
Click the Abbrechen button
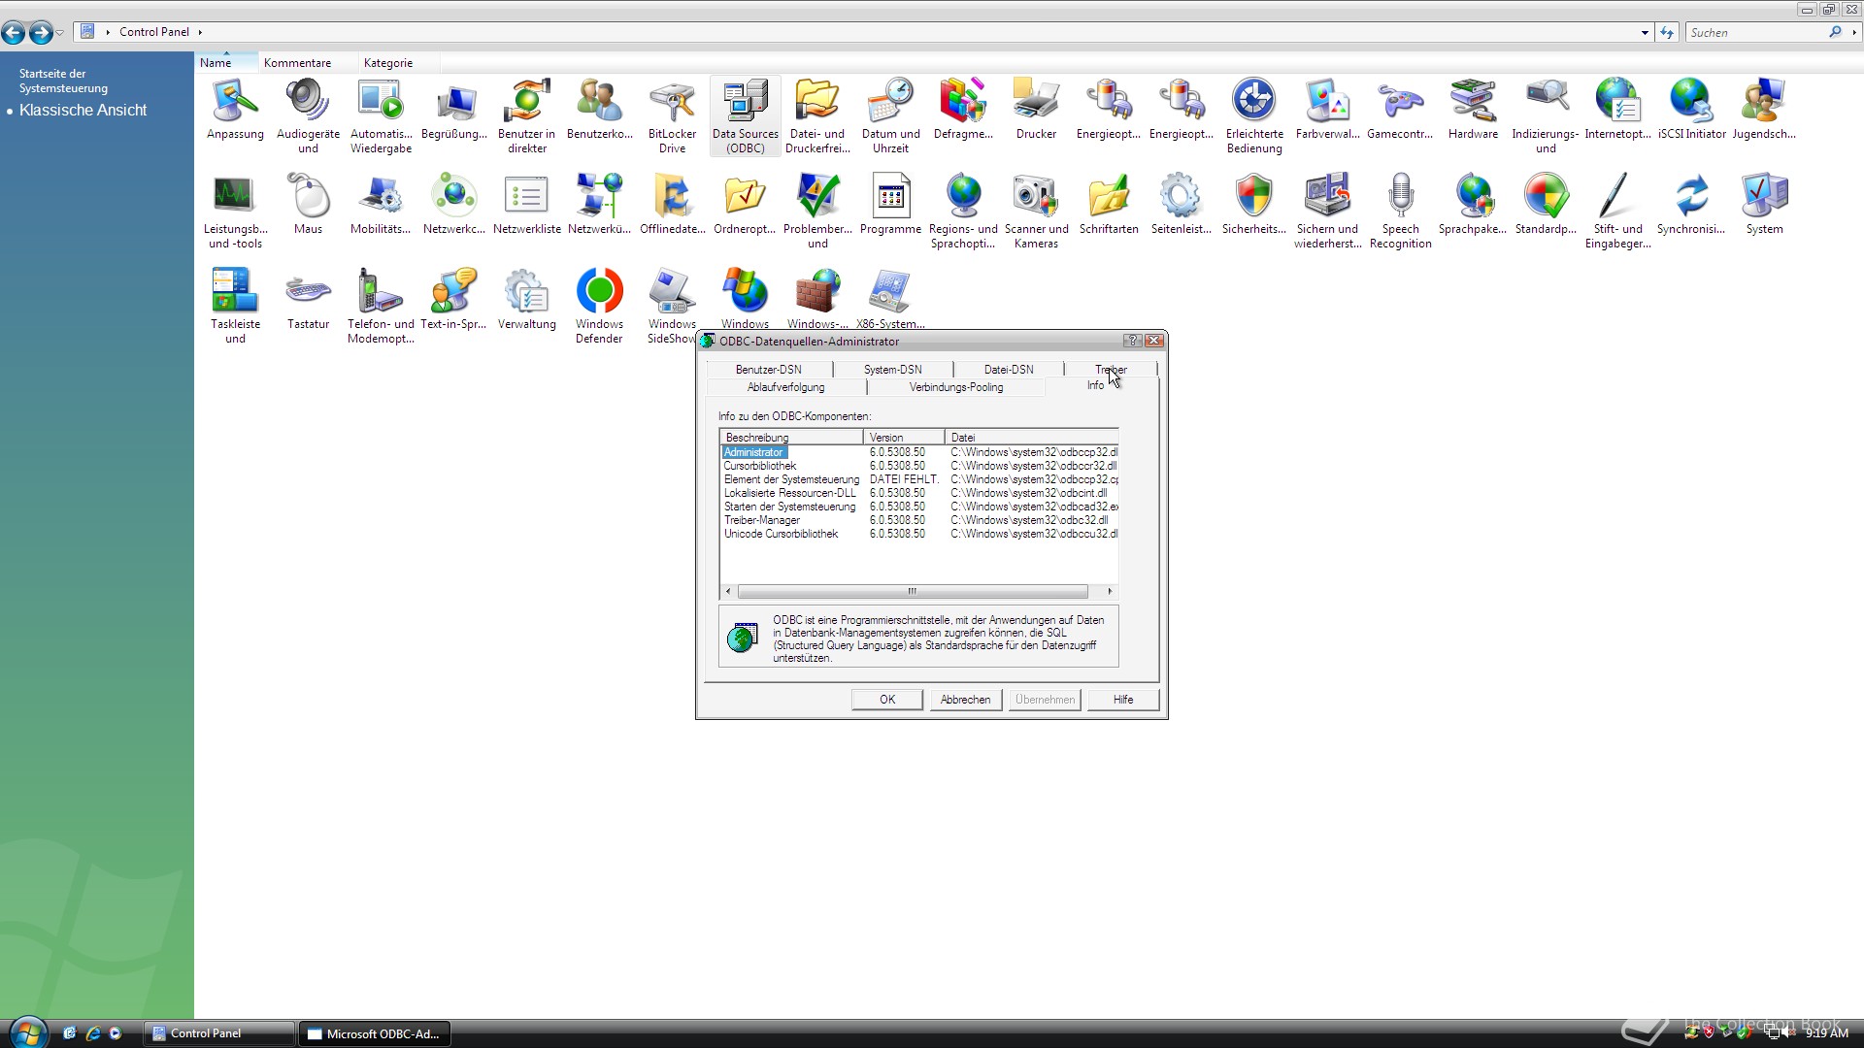tap(965, 700)
